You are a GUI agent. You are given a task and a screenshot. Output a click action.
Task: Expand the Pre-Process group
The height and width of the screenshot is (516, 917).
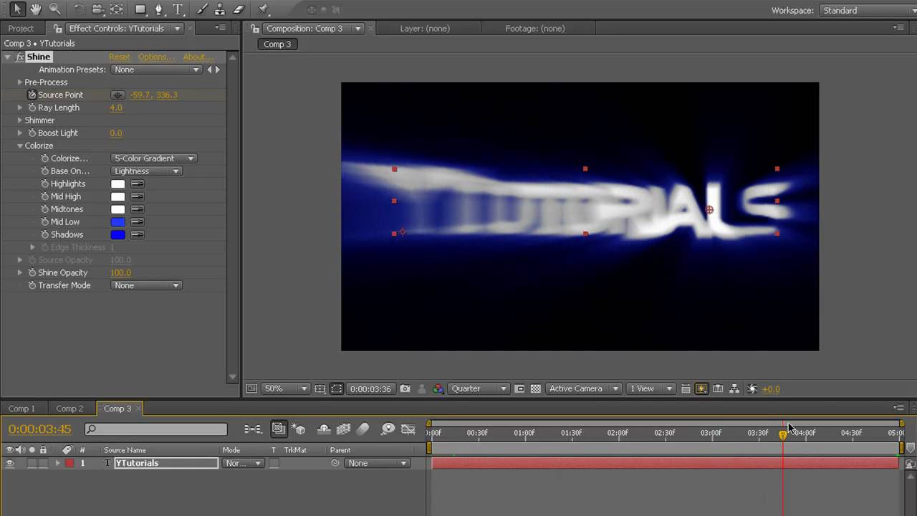point(20,82)
